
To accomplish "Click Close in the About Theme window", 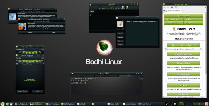I will (38, 91).
